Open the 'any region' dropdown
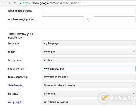 89,52
